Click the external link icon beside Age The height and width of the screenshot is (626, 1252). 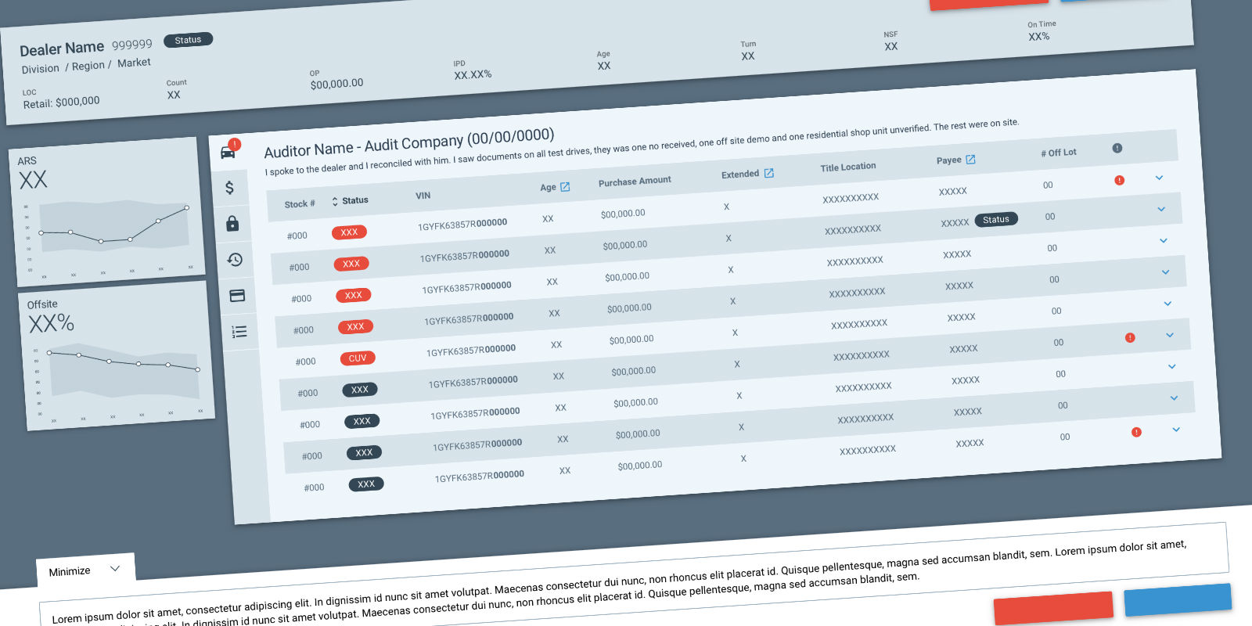tap(565, 187)
